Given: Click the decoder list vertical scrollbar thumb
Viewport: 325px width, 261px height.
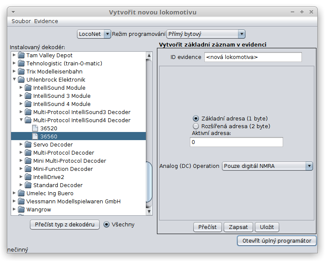Looking at the screenshot, I should [x=149, y=182].
